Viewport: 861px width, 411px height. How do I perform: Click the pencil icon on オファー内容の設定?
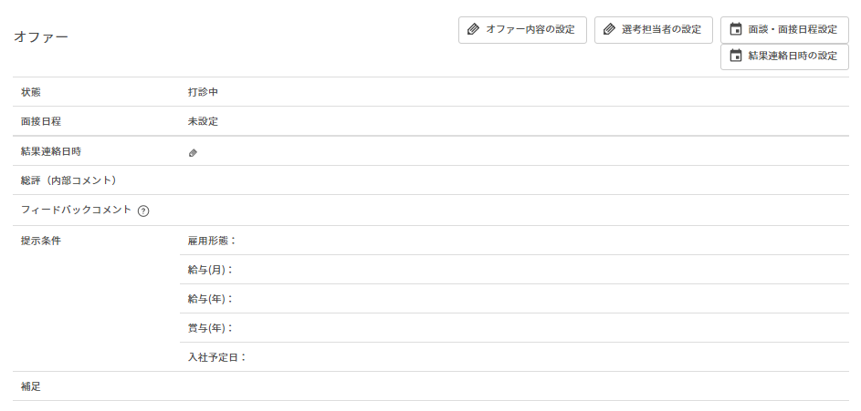tap(473, 30)
